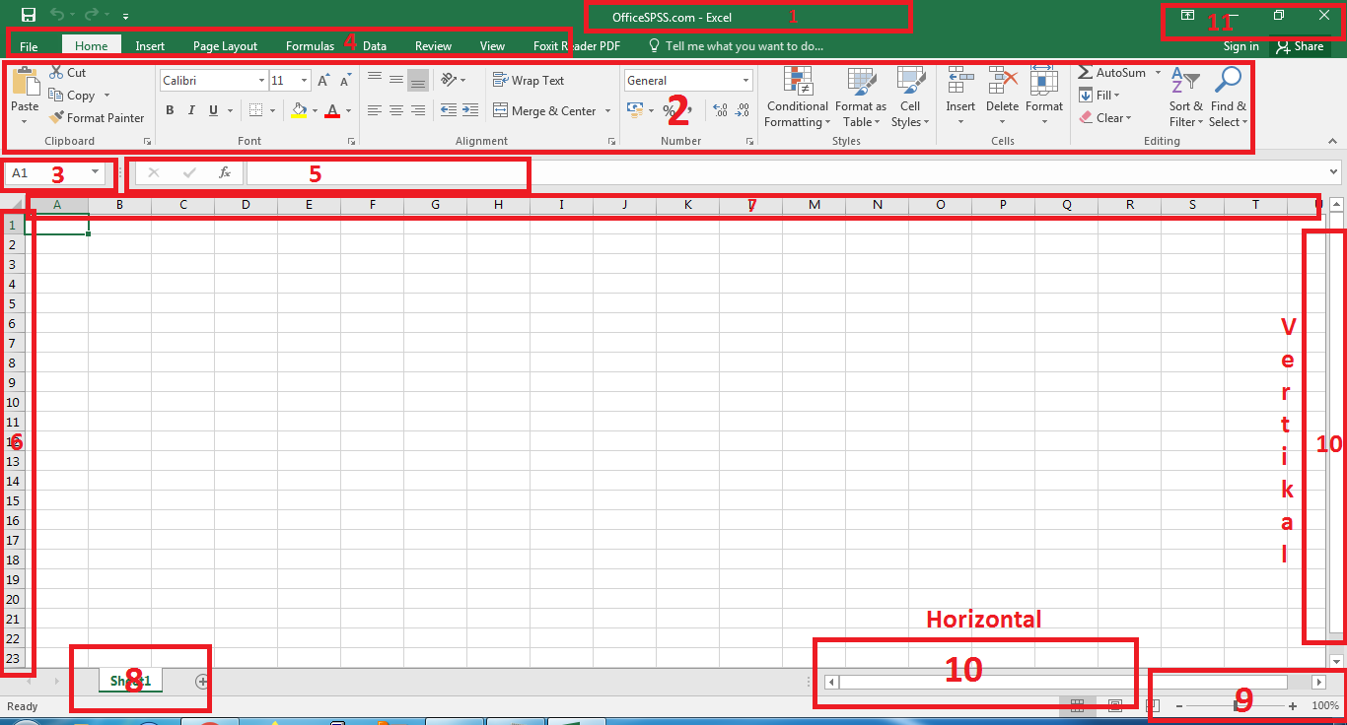Expand the formula bar

click(x=1334, y=172)
